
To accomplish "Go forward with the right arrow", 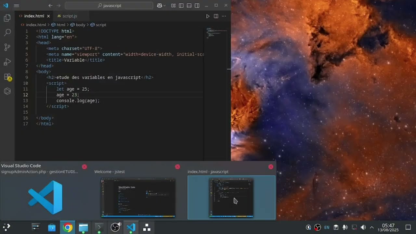I will (58, 6).
